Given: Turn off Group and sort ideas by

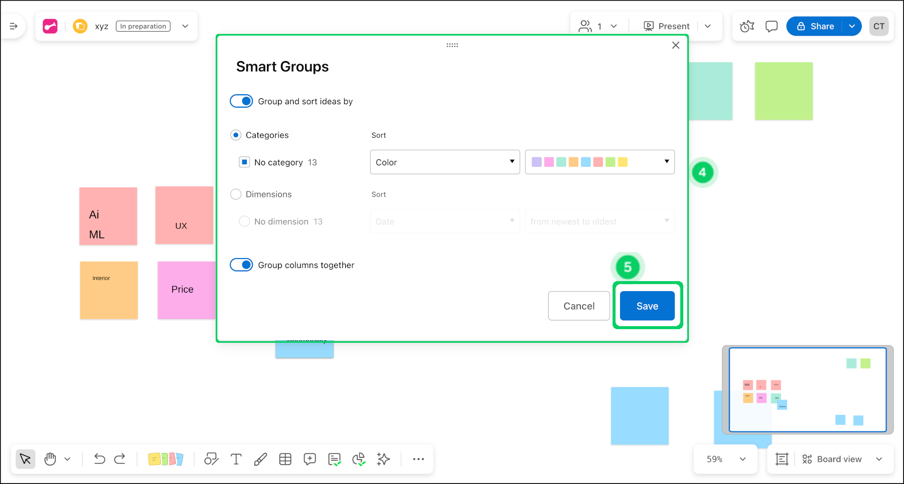Looking at the screenshot, I should tap(241, 101).
